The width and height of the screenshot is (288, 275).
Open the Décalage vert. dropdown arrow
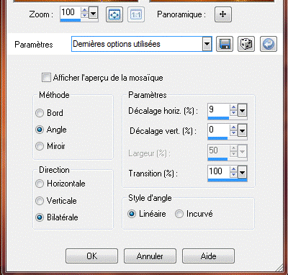[242, 131]
